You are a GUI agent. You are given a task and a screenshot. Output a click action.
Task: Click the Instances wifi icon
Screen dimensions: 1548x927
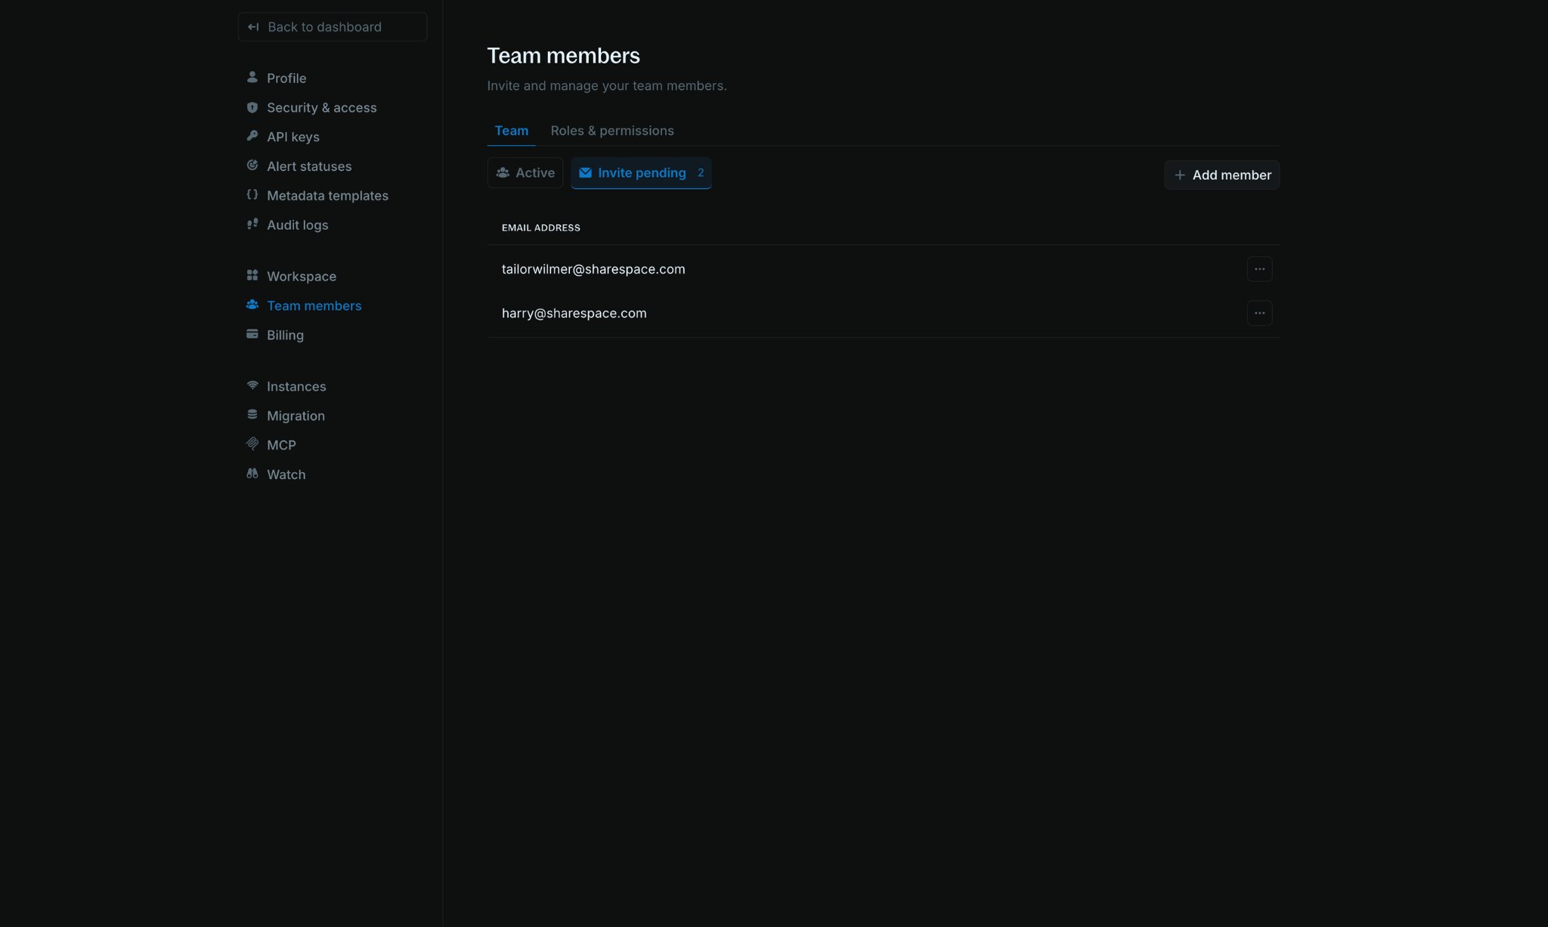252,385
